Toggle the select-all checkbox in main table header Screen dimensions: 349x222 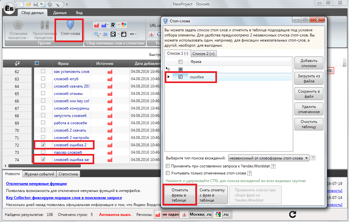click(37, 63)
